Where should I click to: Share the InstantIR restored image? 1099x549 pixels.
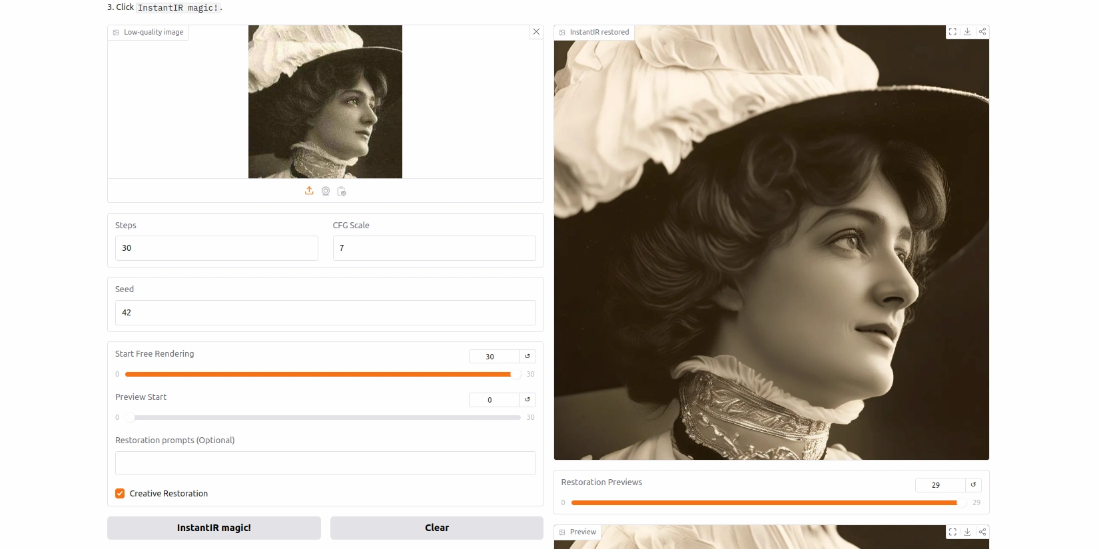coord(982,32)
